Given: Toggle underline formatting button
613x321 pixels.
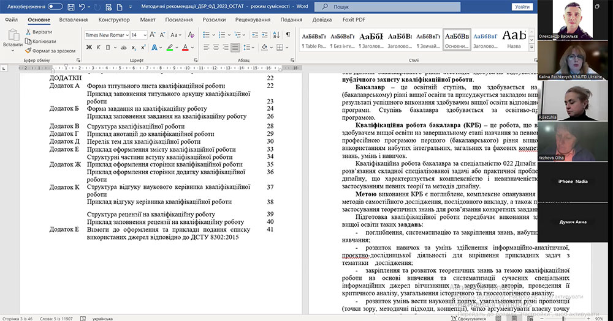Looking at the screenshot, I should pyautogui.click(x=108, y=47).
